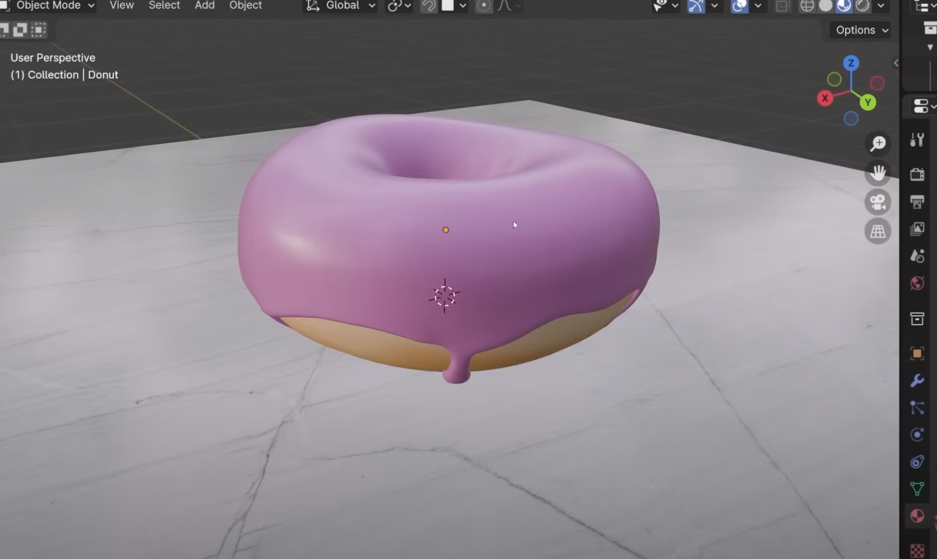937x559 pixels.
Task: Click the X axis on navigation gizmo
Action: [824, 98]
